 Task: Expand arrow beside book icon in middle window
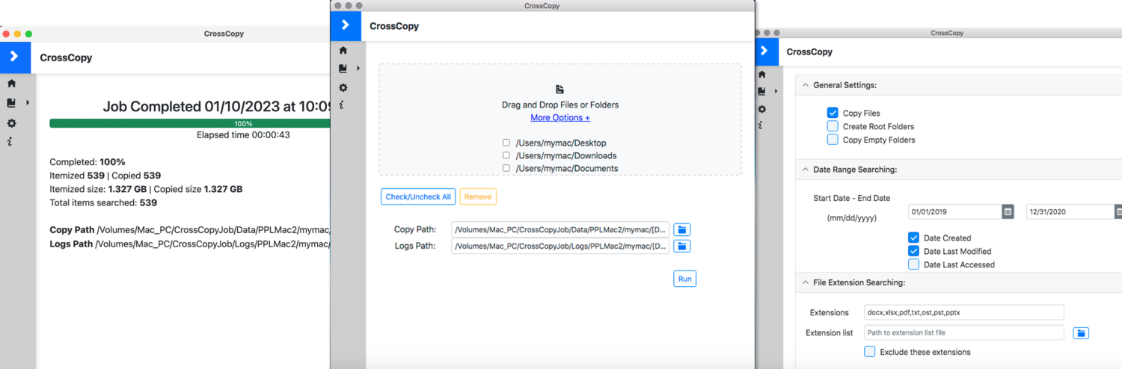click(x=358, y=69)
